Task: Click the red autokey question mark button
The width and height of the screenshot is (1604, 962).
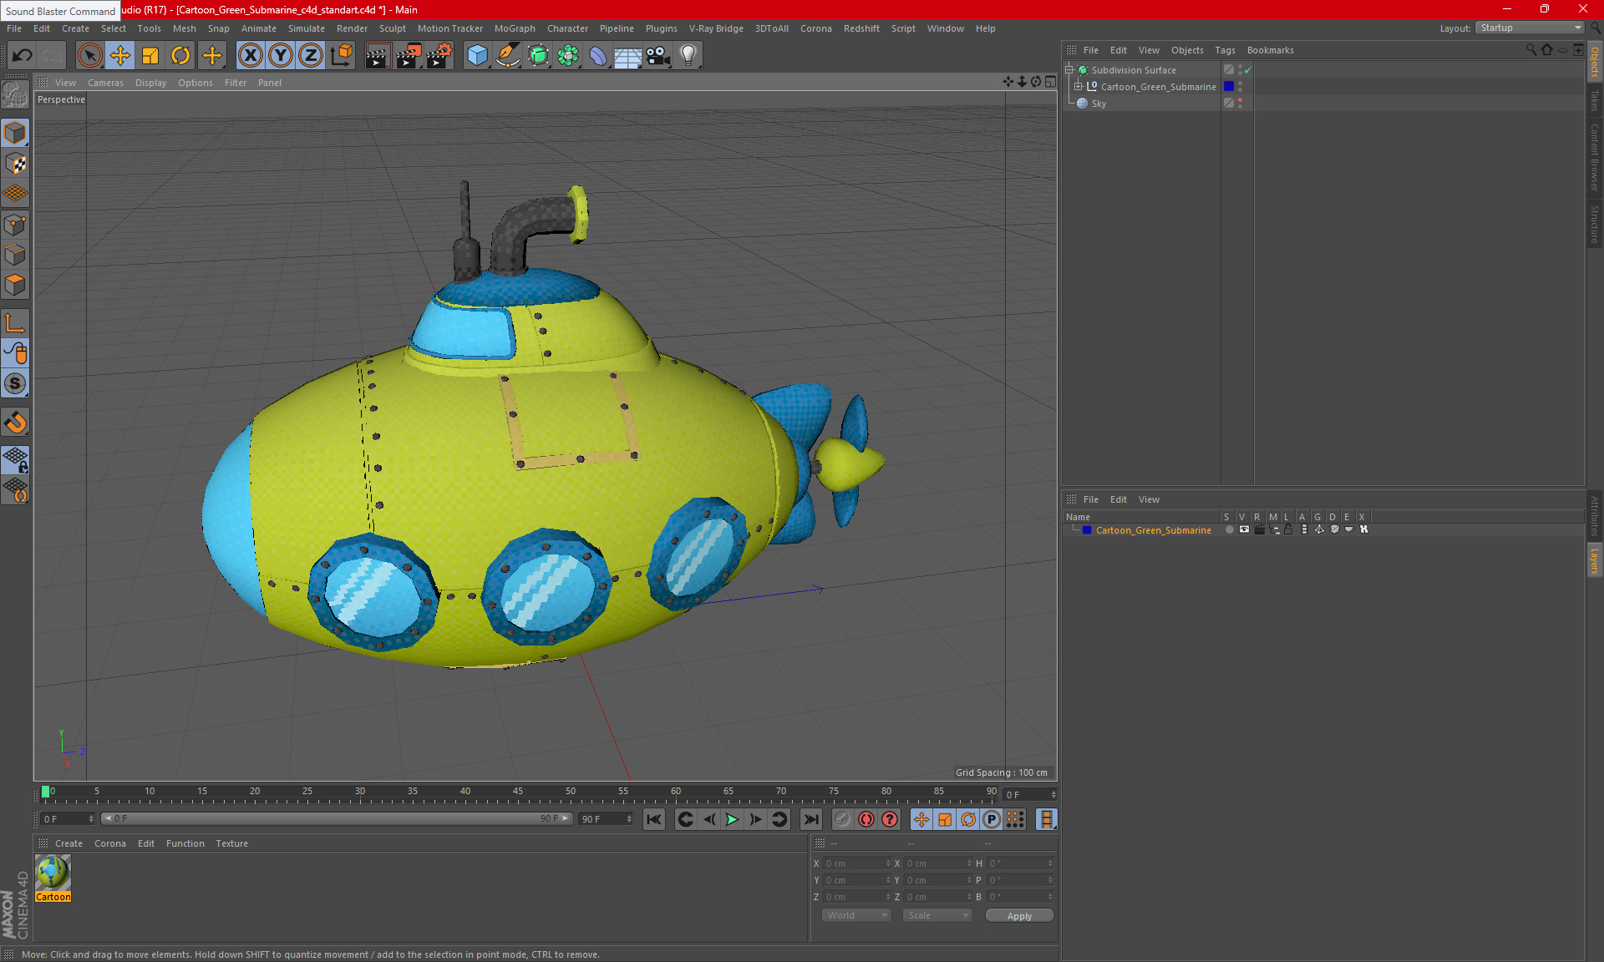Action: point(890,819)
